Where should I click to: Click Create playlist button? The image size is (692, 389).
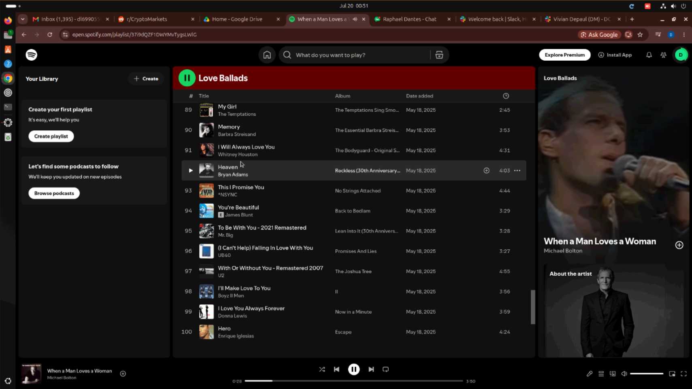tap(51, 136)
